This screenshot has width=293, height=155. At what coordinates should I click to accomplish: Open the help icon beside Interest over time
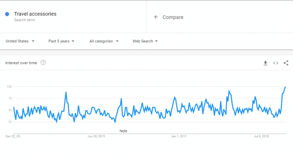tap(43, 63)
